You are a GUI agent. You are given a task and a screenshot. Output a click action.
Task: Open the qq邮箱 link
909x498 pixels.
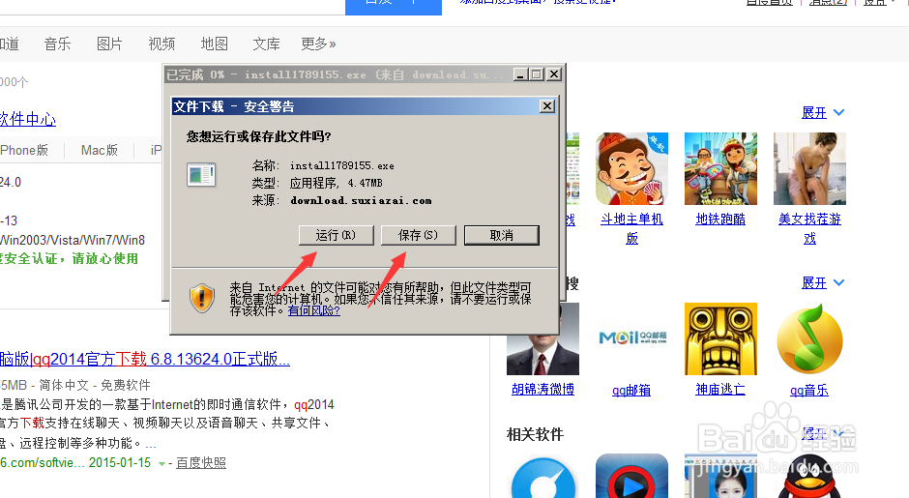(631, 390)
